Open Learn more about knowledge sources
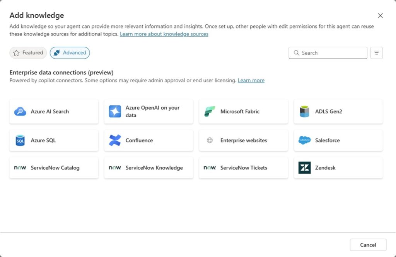This screenshot has width=396, height=257. pos(164,34)
